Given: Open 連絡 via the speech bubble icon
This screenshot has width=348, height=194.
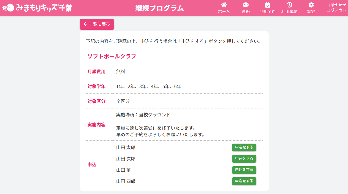Looking at the screenshot, I should tap(246, 5).
